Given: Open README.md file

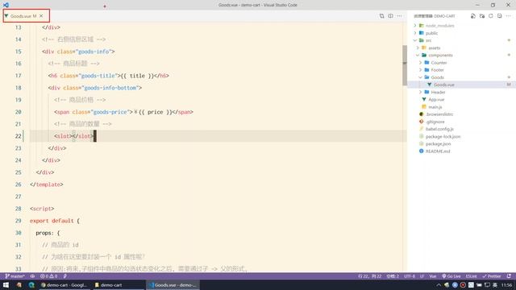Looking at the screenshot, I should click(x=438, y=151).
